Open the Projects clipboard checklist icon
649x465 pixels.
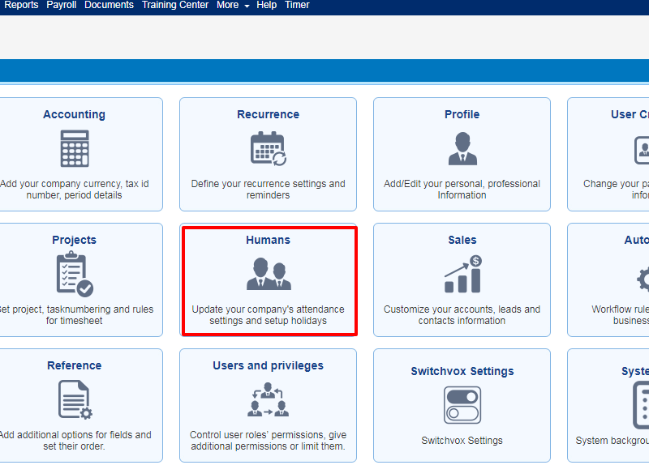75,275
